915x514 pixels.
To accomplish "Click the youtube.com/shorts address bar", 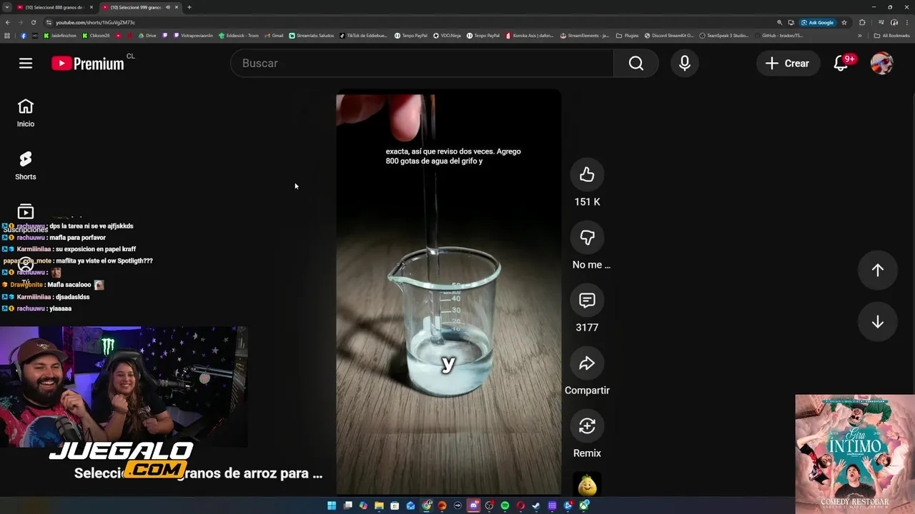I will 407,22.
